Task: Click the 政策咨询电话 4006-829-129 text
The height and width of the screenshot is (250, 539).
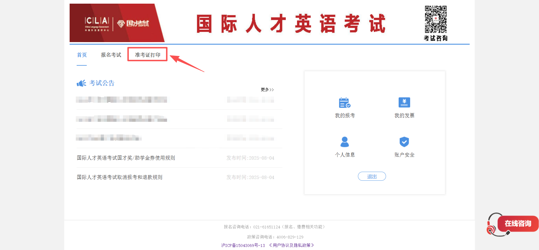Action: point(275,237)
